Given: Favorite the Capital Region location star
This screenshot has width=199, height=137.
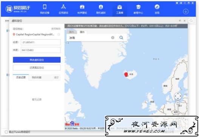Looking at the screenshot, I should pos(59,34).
